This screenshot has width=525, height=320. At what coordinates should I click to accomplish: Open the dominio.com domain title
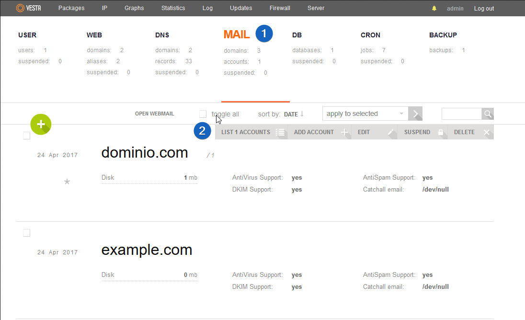(x=145, y=153)
